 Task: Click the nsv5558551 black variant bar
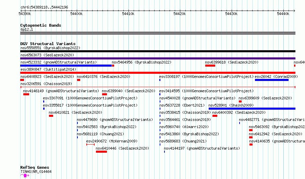158,51
